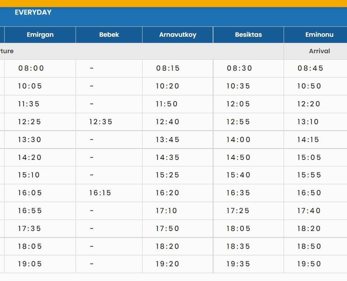Click the Bebek column header
Image resolution: width=347 pixels, height=281 pixels.
tap(109, 35)
